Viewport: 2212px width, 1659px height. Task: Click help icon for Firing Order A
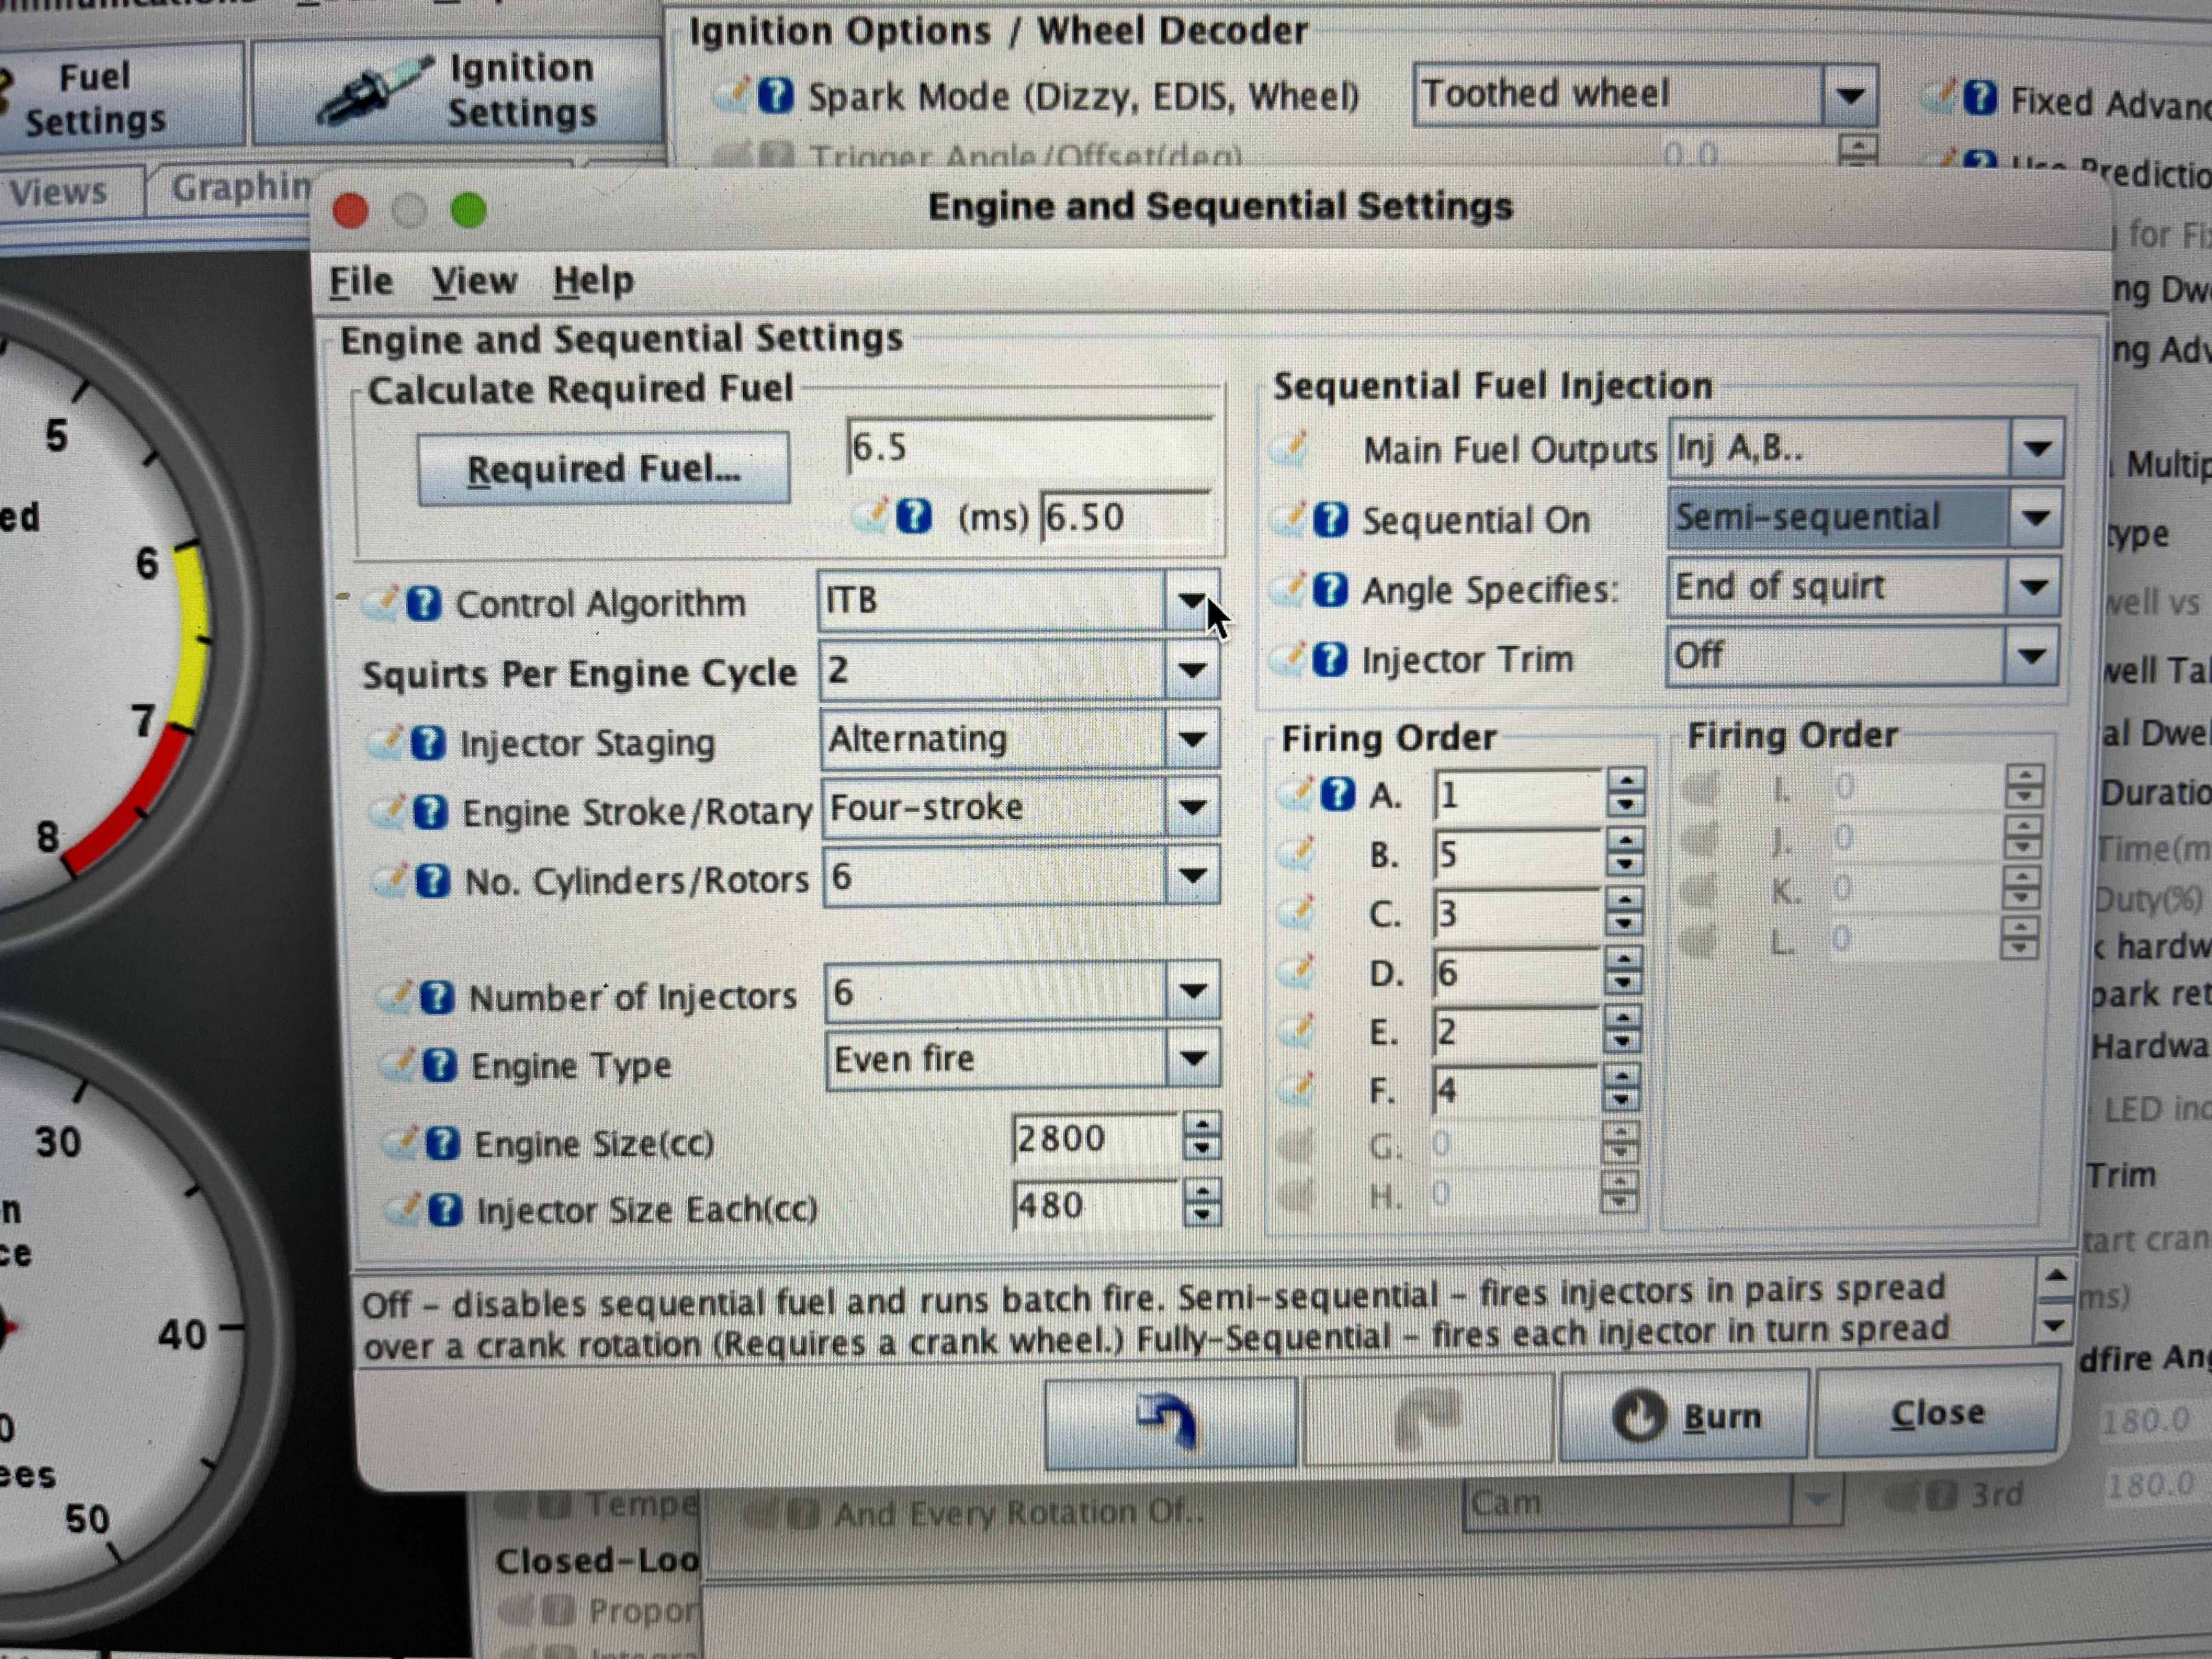pyautogui.click(x=1338, y=795)
